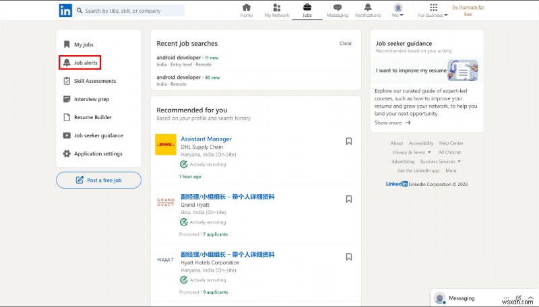Open the Accessibility footer link

coord(421,143)
